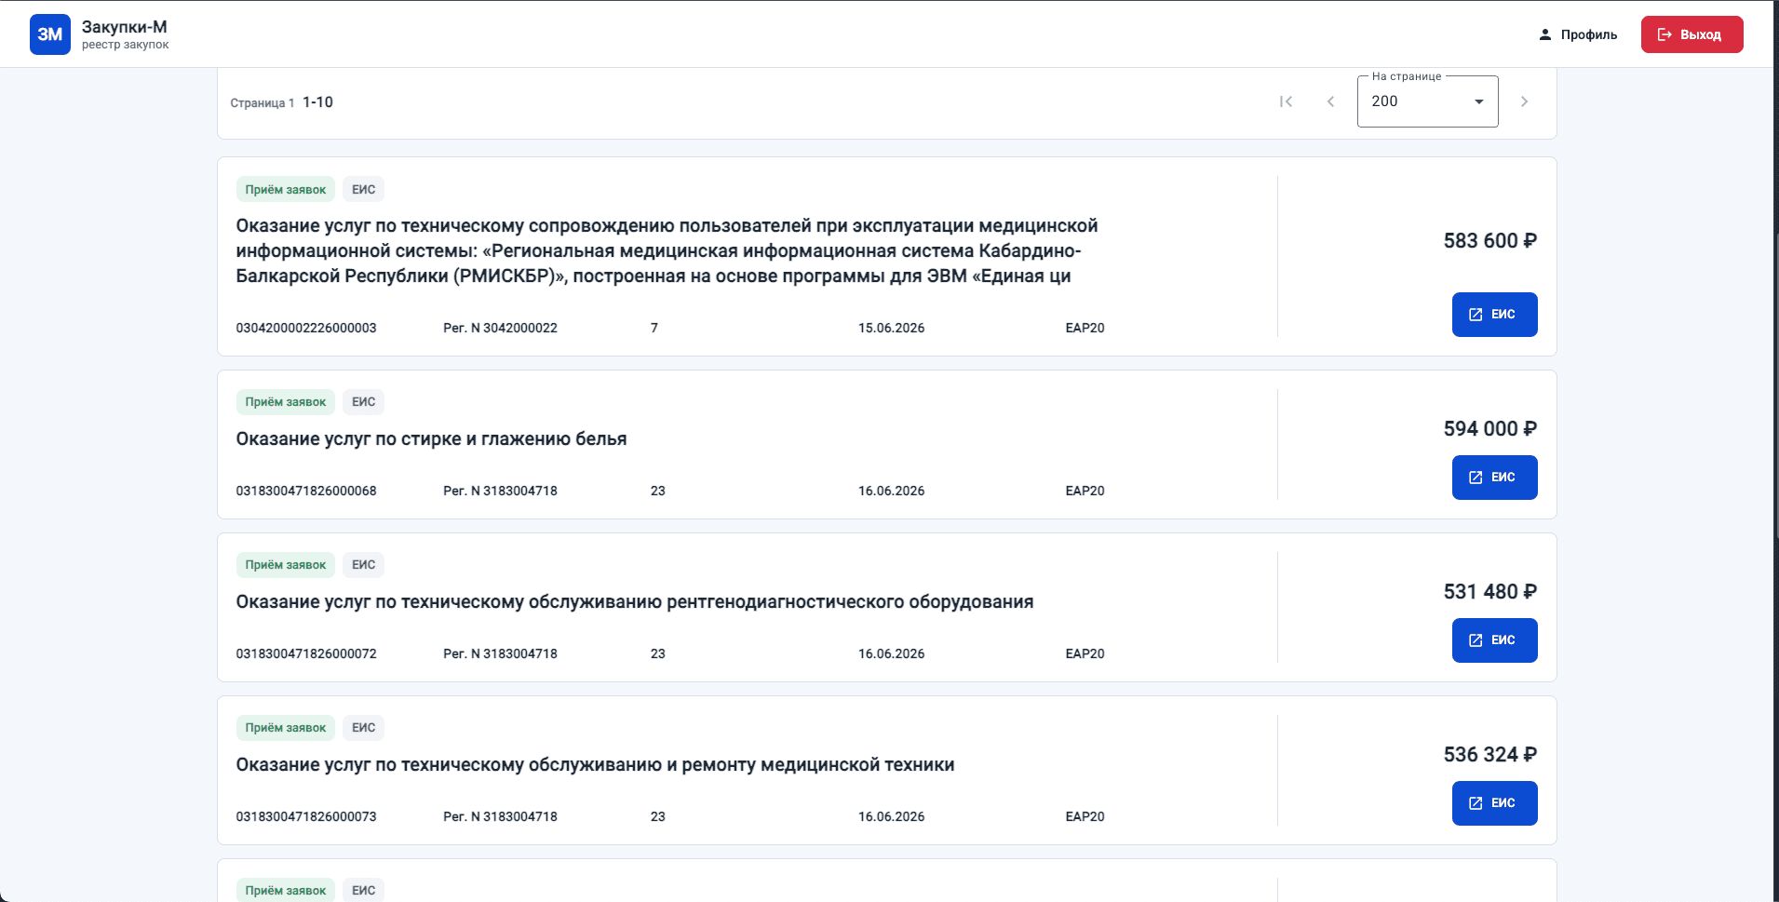
Task: Click the price 583 600 ₽
Action: [1490, 241]
